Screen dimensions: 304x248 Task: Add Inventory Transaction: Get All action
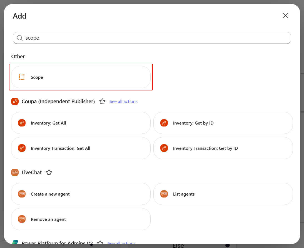click(x=81, y=148)
